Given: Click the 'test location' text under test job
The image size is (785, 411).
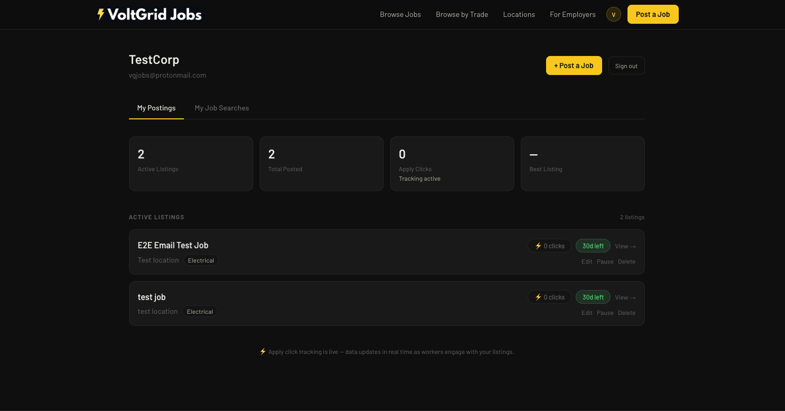Looking at the screenshot, I should point(158,312).
